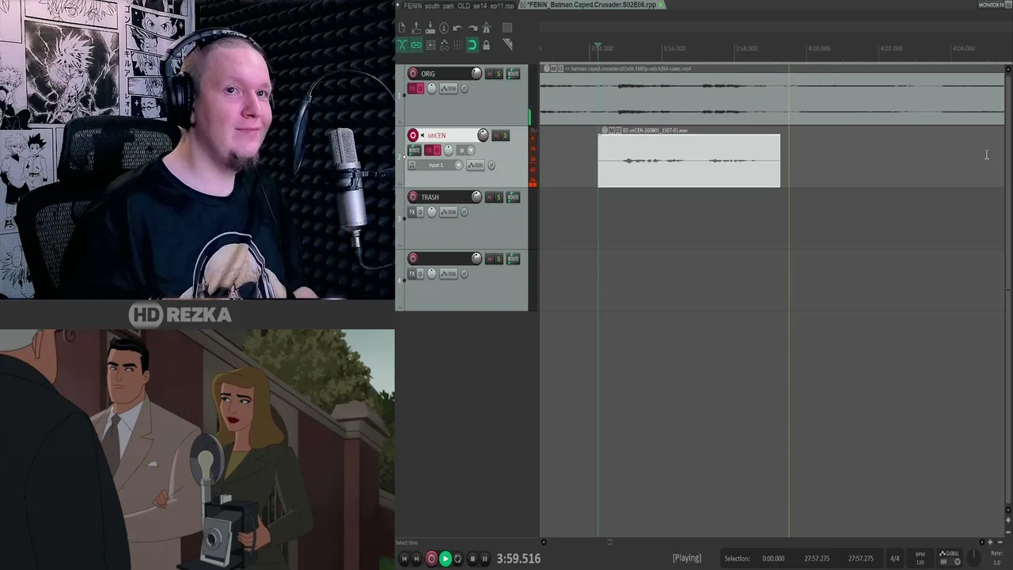Image resolution: width=1013 pixels, height=570 pixels.
Task: Toggle snapping with the magnet icon
Action: 472,45
